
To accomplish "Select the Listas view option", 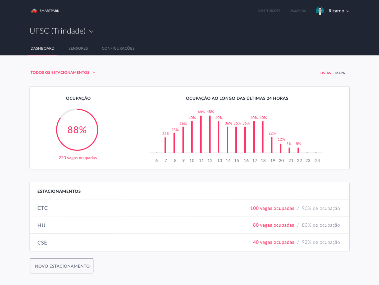I will pyautogui.click(x=325, y=73).
